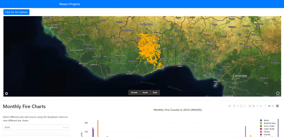Download the plot as PNG via camera icon

click(x=229, y=106)
